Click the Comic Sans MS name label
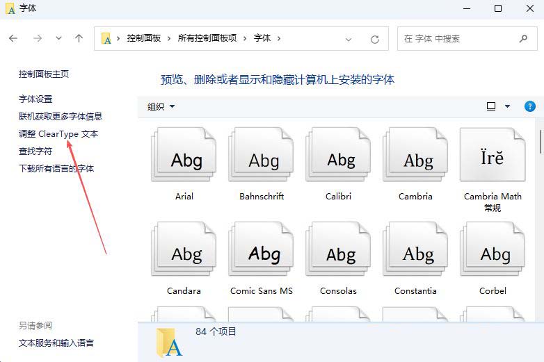544x362 pixels. 262,291
